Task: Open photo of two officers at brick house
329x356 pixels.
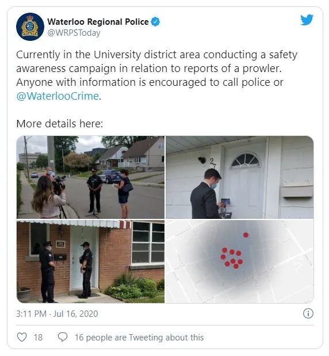Action: click(x=90, y=262)
